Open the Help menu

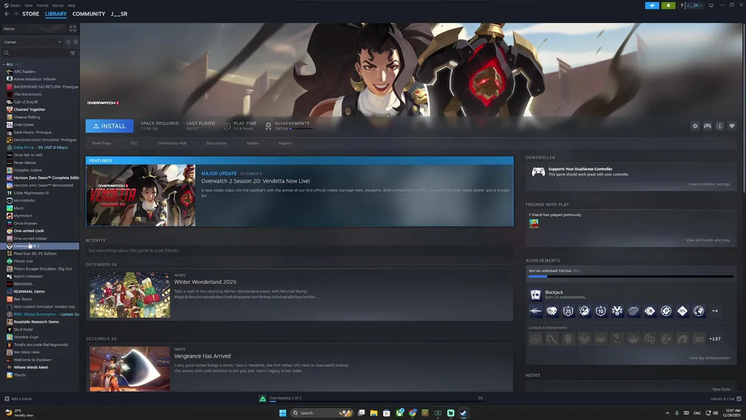71,5
